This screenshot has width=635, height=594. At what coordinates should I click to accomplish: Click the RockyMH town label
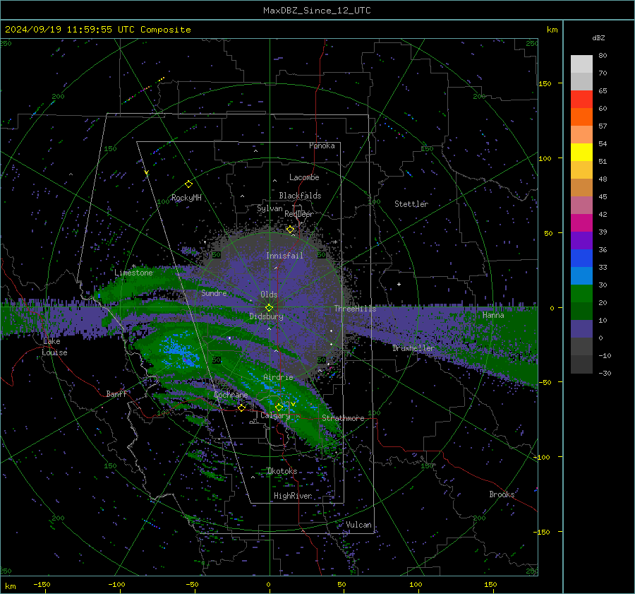186,198
